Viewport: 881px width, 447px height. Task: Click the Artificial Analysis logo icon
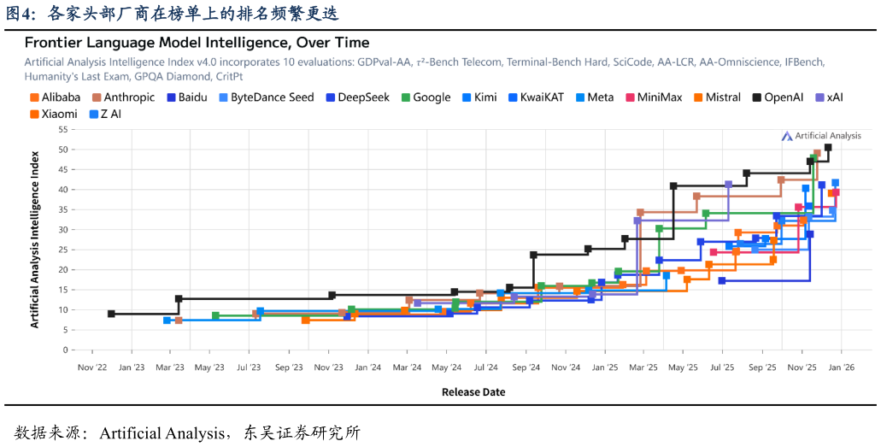(x=787, y=136)
